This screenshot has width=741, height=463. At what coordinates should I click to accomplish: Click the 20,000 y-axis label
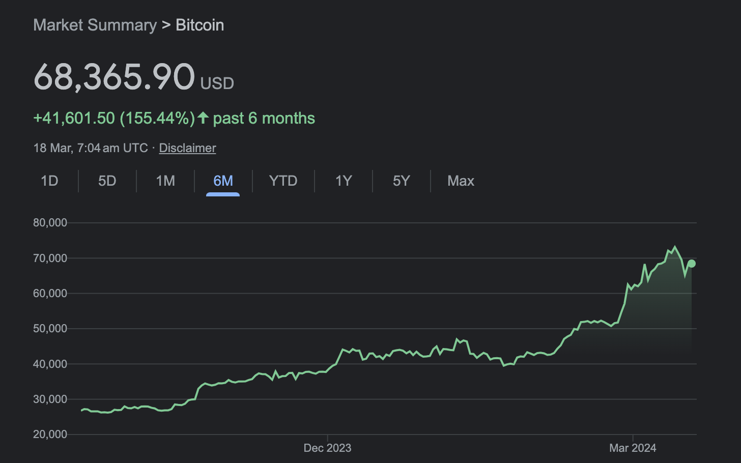(x=50, y=435)
